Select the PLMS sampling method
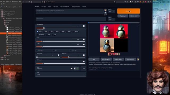170x95 pixels. pyautogui.click(x=54, y=35)
